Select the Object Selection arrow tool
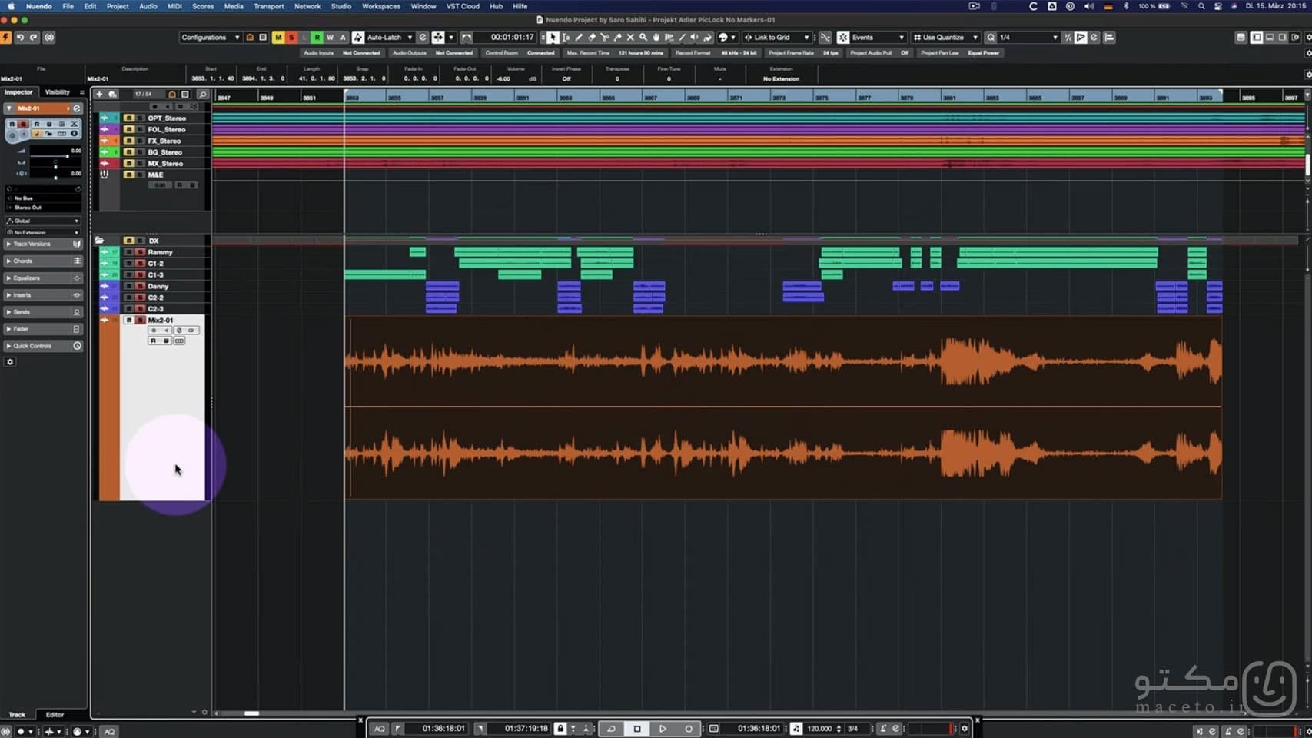This screenshot has width=1312, height=738. pos(553,37)
